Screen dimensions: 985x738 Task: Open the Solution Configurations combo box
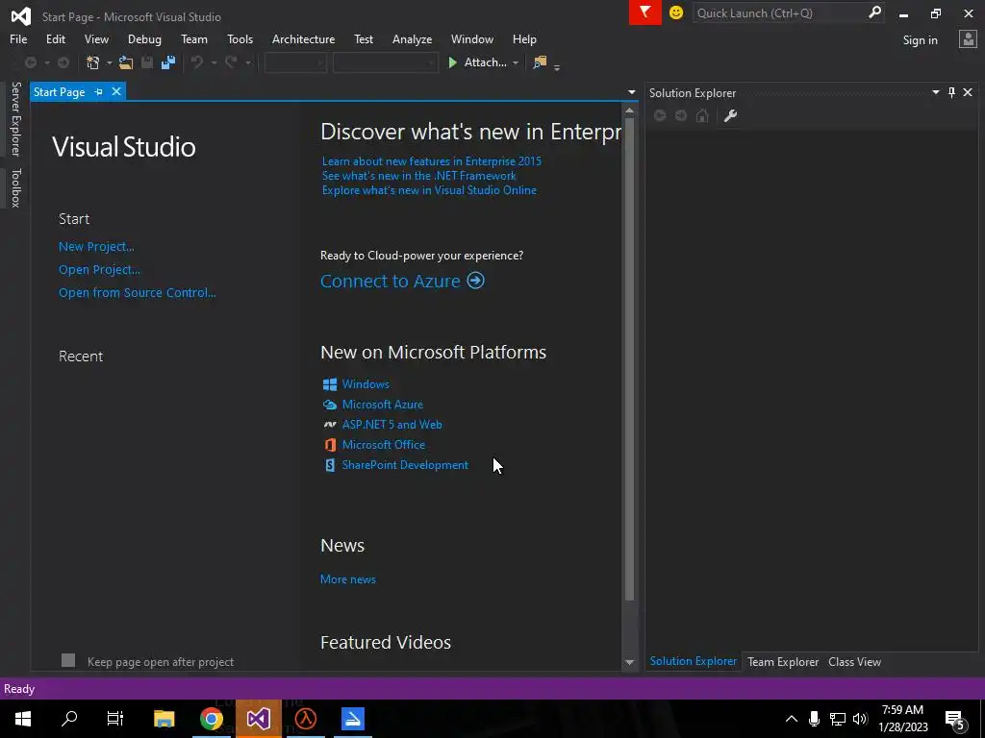[294, 62]
